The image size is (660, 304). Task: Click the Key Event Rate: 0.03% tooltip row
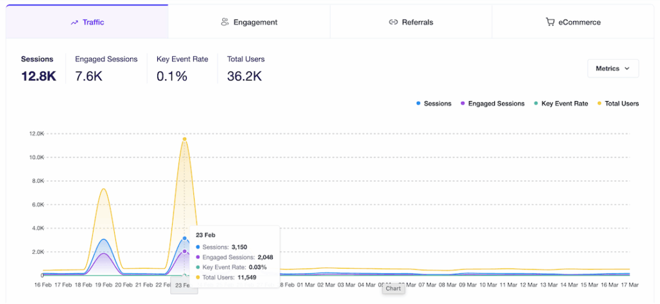231,267
